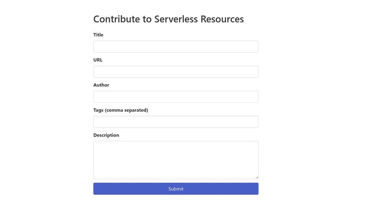Viewport: 383px width, 215px height.
Task: Send the contribution form with Submit
Action: coord(176,189)
